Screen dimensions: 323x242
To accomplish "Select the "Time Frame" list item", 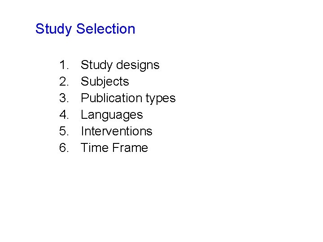I will pyautogui.click(x=114, y=147).
